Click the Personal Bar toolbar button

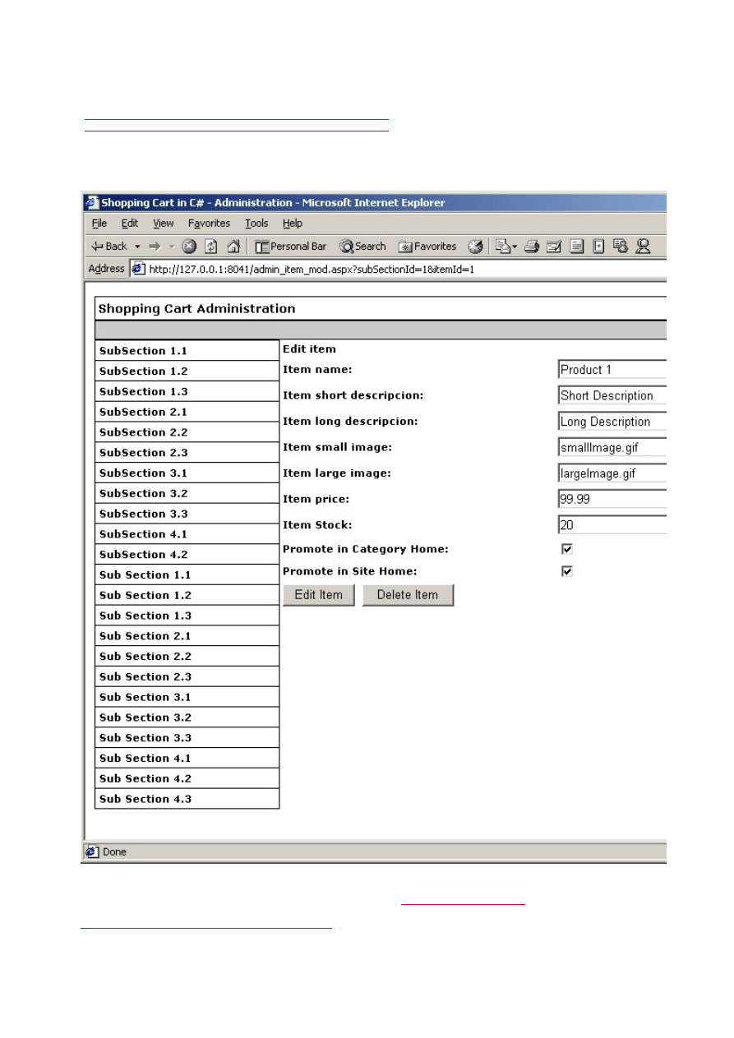pyautogui.click(x=290, y=246)
